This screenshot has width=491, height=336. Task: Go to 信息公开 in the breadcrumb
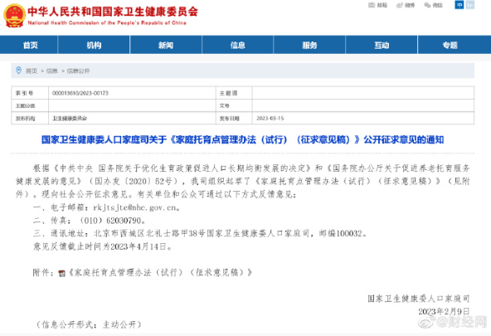78,71
